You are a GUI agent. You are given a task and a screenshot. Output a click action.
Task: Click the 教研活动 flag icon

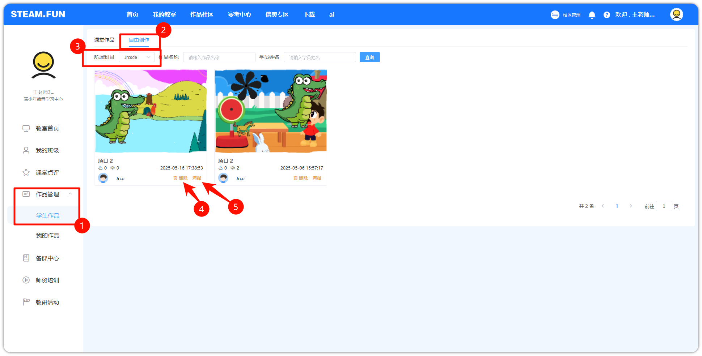coord(26,302)
